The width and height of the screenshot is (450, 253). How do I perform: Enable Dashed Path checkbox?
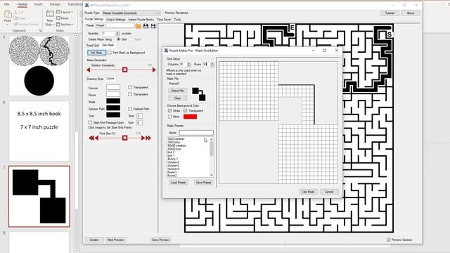coord(130,109)
